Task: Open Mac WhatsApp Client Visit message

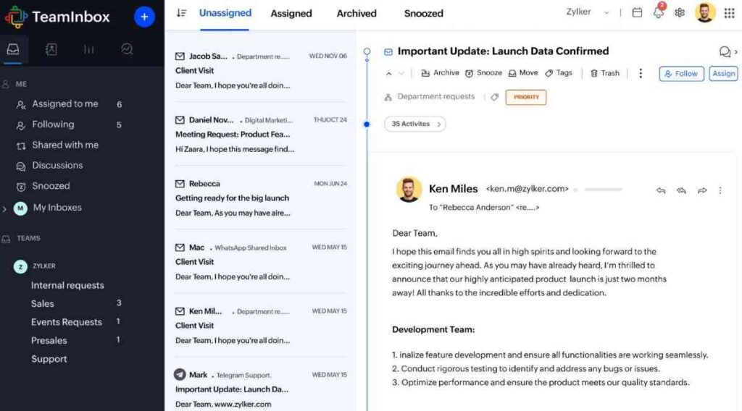Action: coord(261,262)
